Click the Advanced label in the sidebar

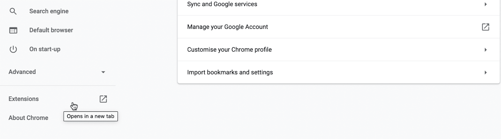(22, 72)
